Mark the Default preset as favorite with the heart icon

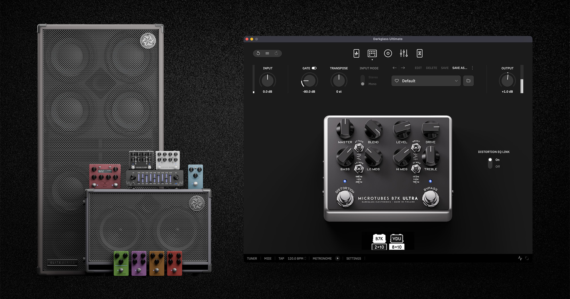396,81
